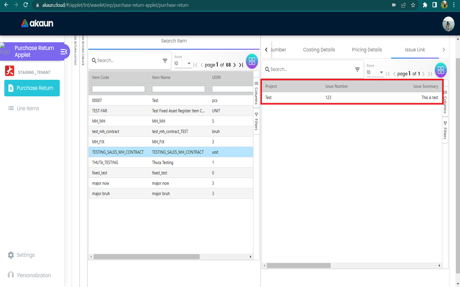Open the Settings gear in sidebar

[11, 255]
